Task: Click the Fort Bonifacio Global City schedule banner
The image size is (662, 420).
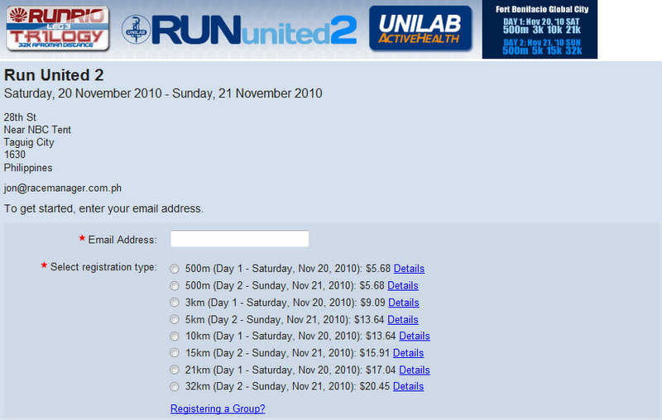Action: [540, 30]
